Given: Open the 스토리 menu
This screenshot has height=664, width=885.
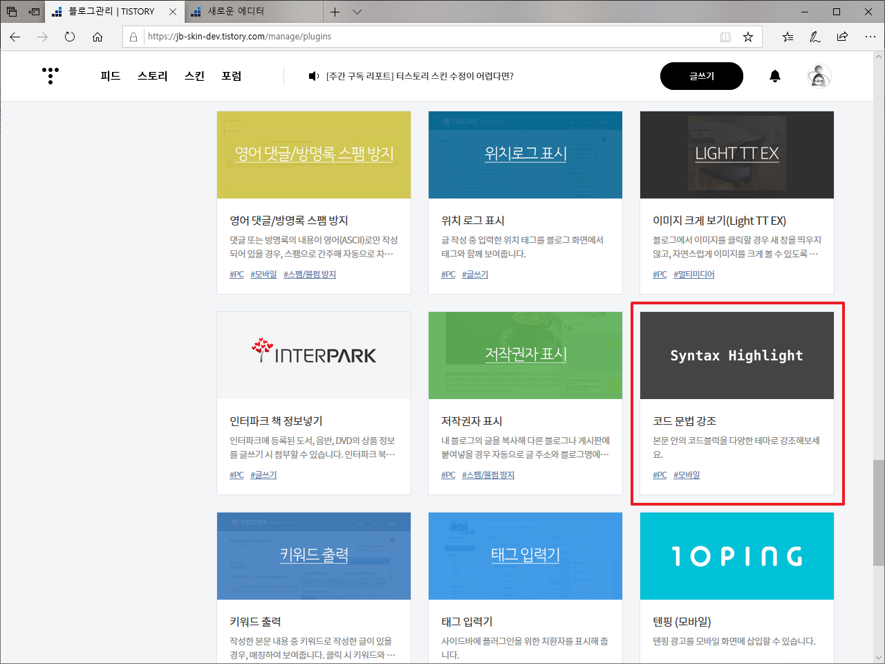Looking at the screenshot, I should 153,76.
